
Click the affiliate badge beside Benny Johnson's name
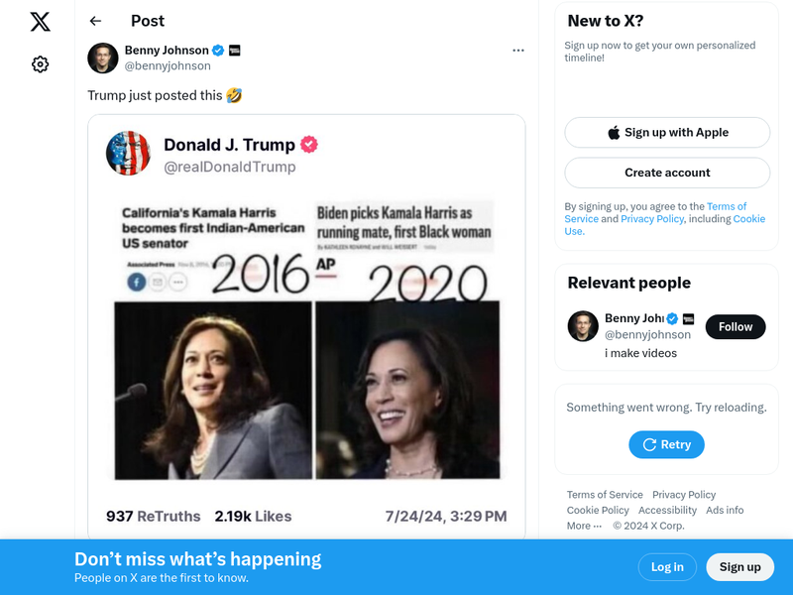[x=235, y=51]
